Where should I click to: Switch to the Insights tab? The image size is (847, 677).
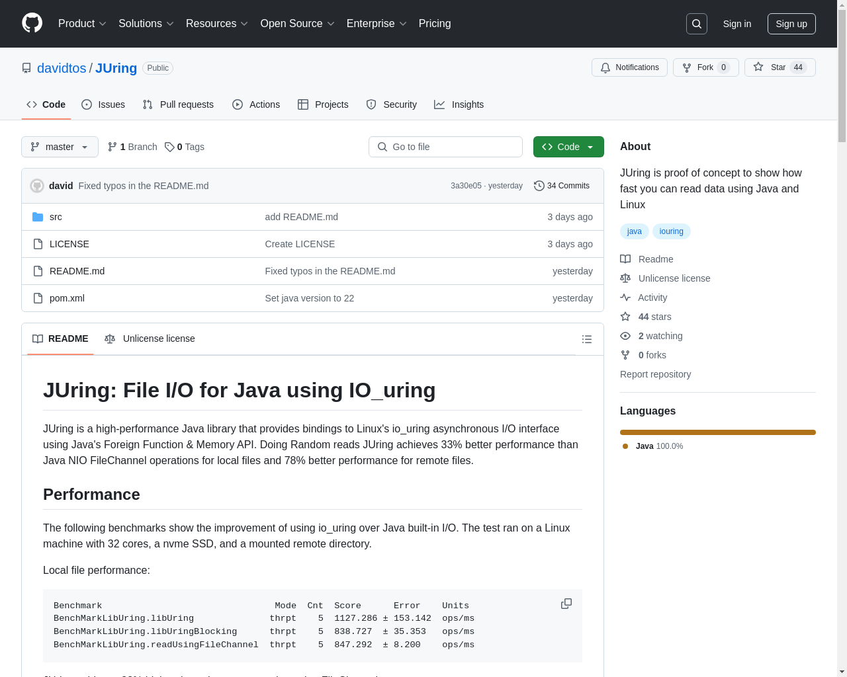(459, 104)
